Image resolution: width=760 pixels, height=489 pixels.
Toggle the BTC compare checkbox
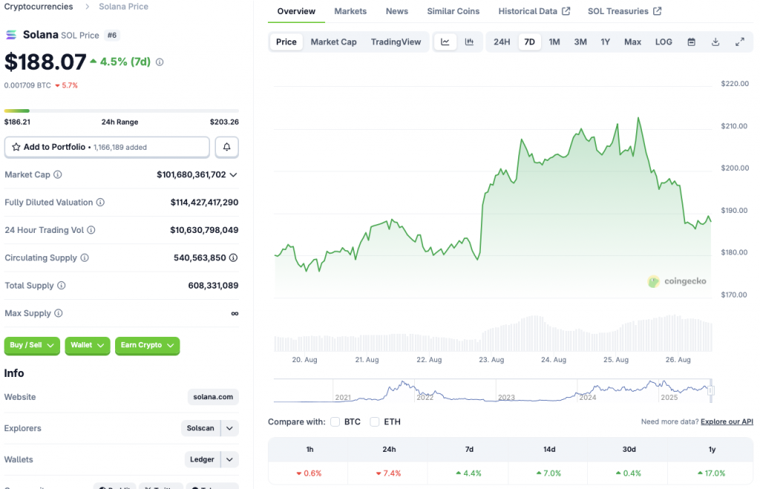click(x=335, y=421)
